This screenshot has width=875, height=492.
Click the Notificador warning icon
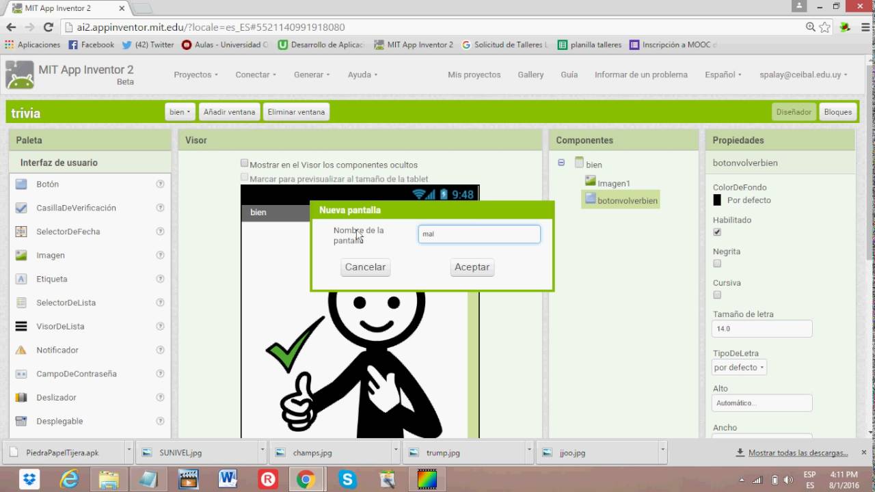click(21, 350)
